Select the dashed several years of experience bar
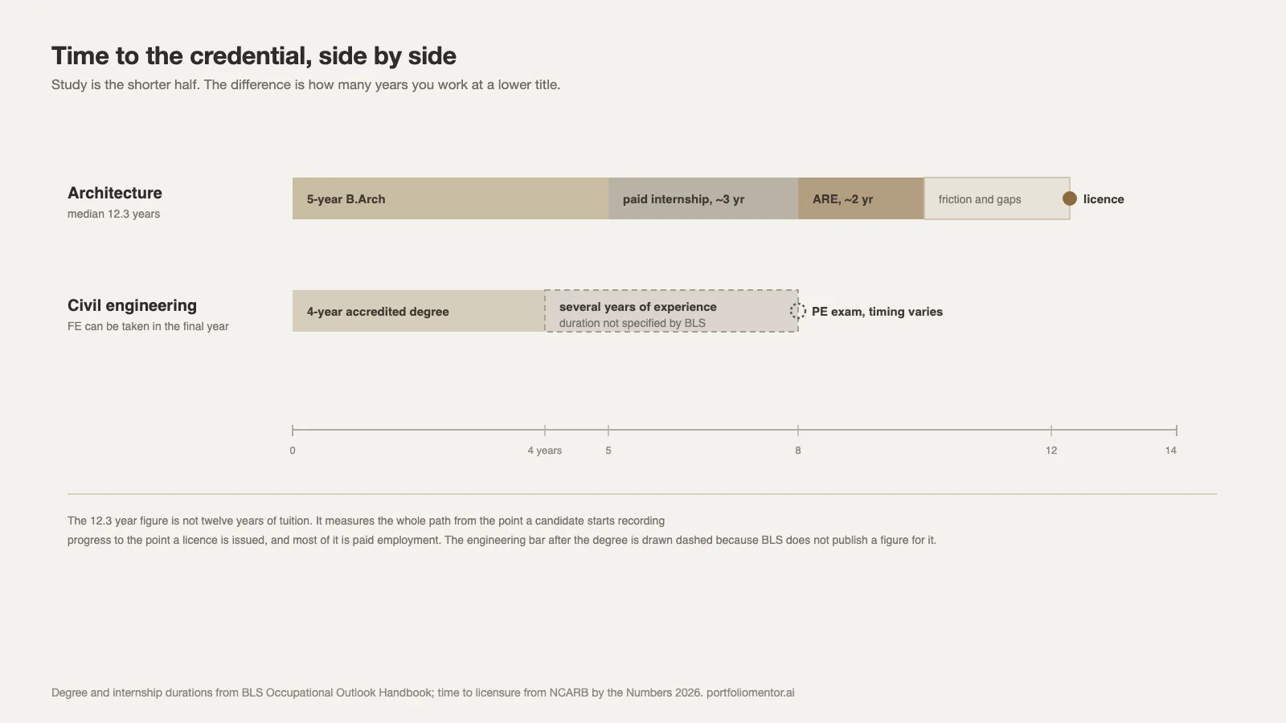Image resolution: width=1286 pixels, height=723 pixels. click(671, 311)
